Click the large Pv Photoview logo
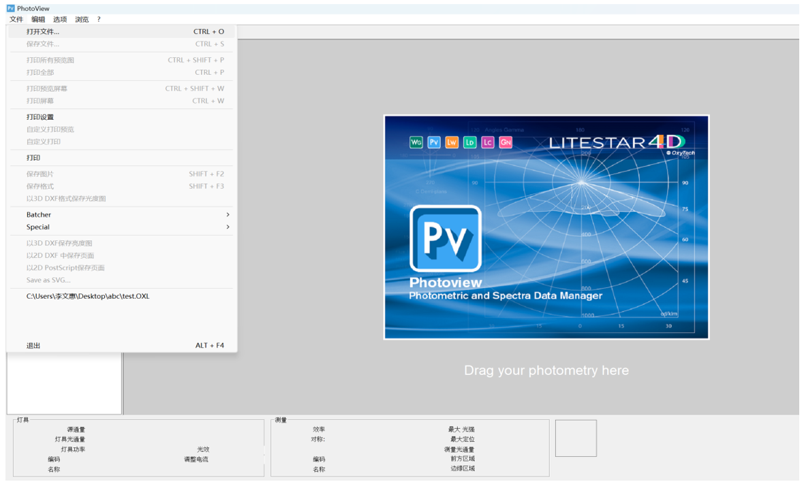The image size is (804, 484). pyautogui.click(x=446, y=239)
